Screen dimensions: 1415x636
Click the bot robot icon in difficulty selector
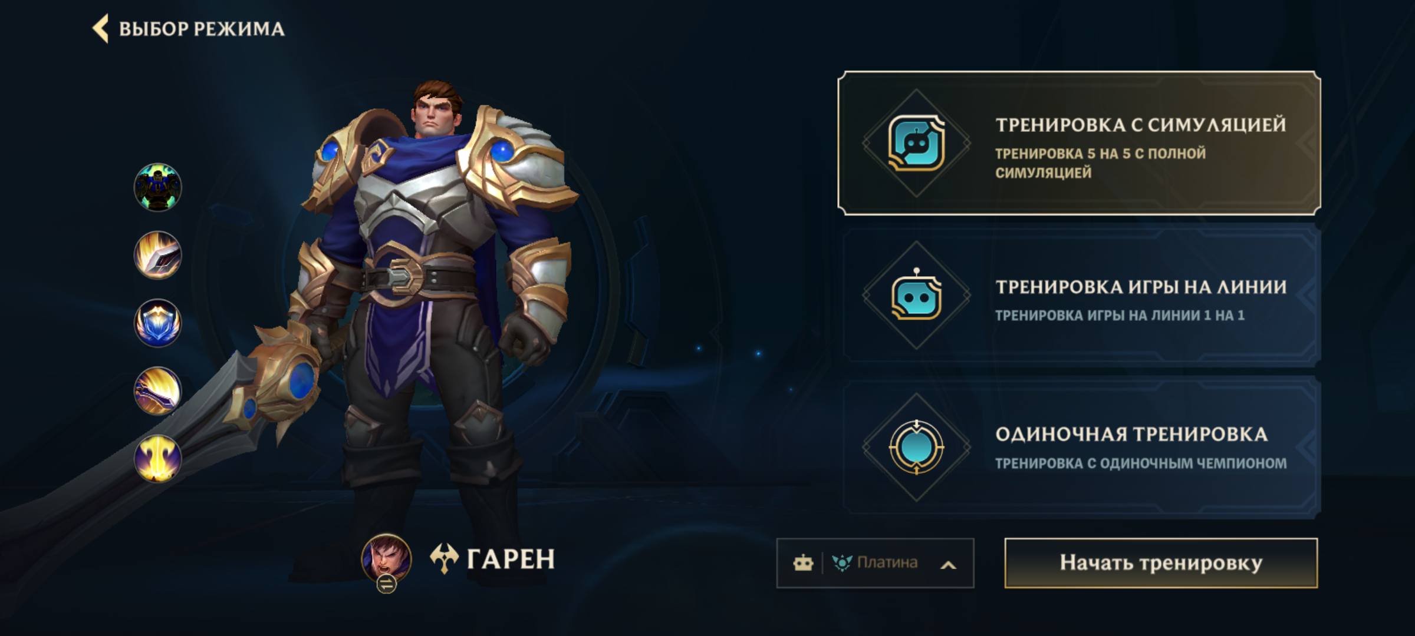click(x=803, y=563)
